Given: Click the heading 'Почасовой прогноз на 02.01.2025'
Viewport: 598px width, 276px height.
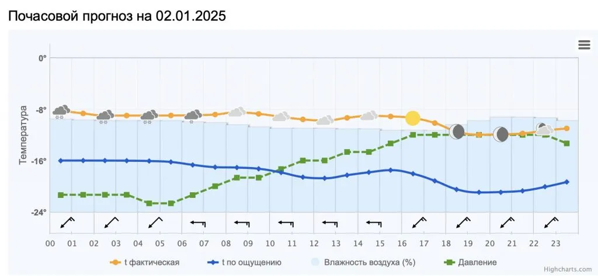Looking at the screenshot, I should pos(117,16).
